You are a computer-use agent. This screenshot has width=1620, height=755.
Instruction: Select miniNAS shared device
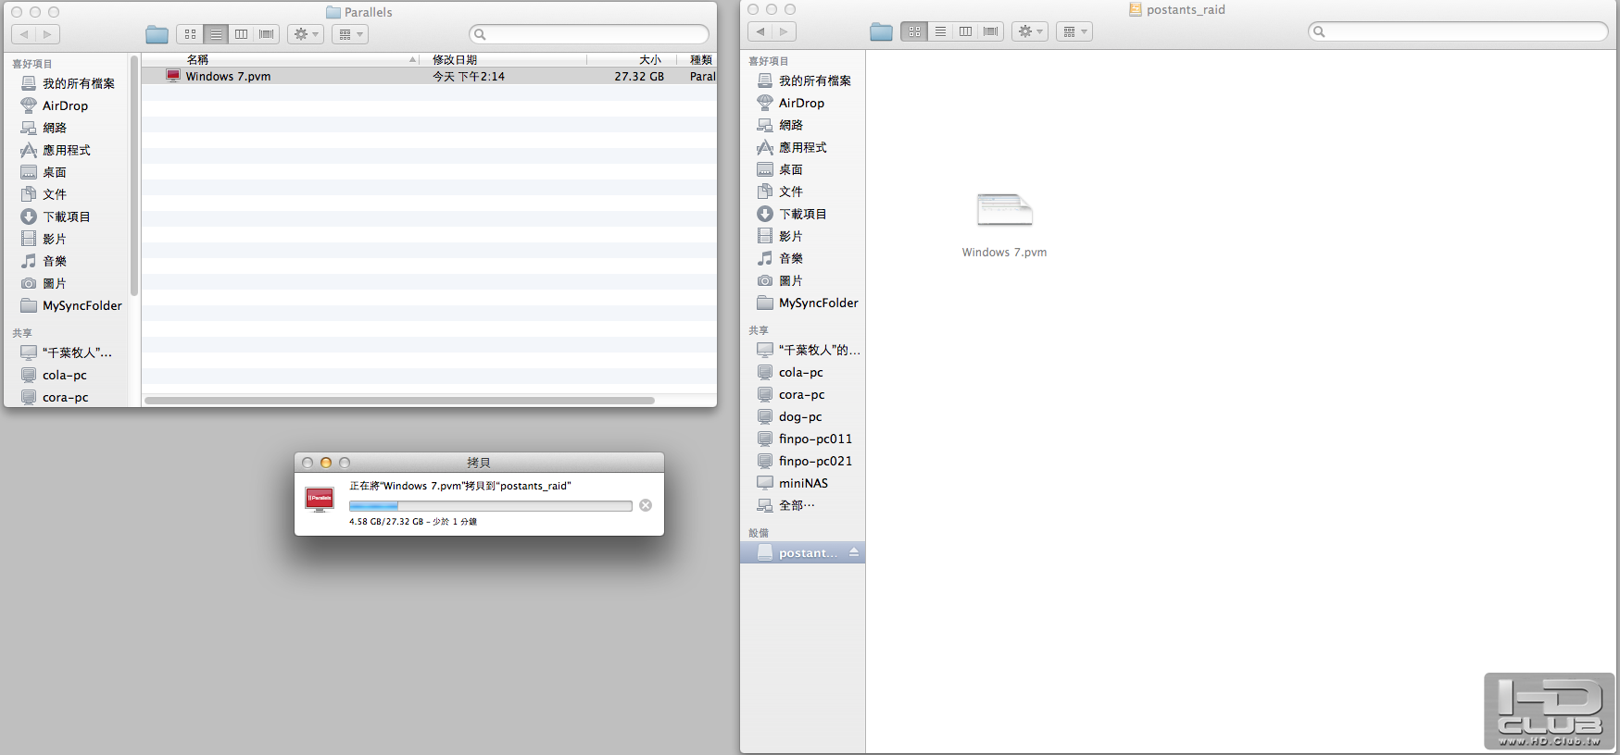[793, 483]
